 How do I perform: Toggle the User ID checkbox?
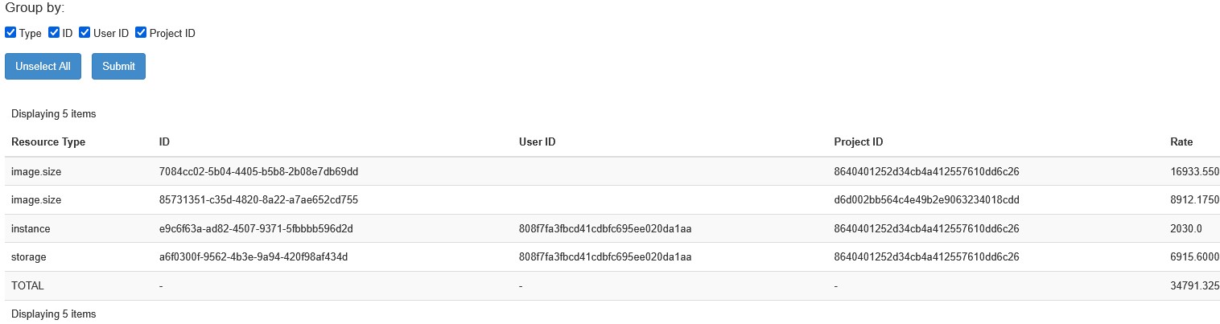tap(84, 33)
